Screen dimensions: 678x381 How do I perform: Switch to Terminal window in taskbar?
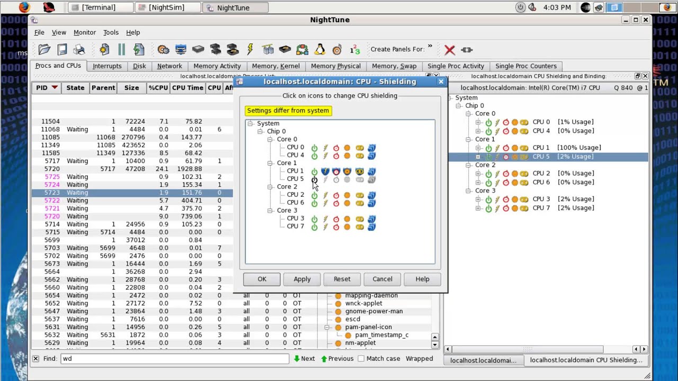coord(100,7)
